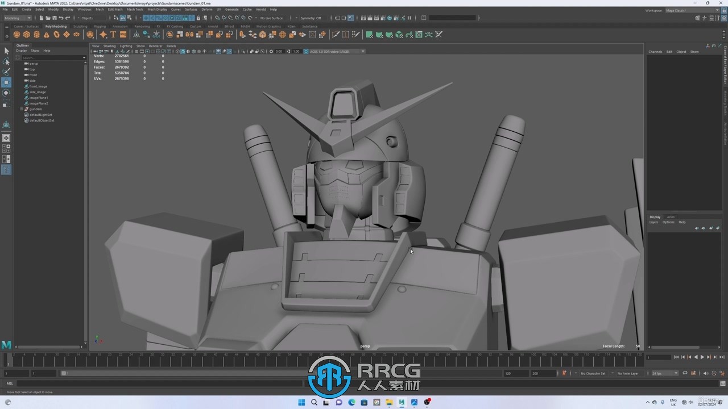
Task: Choose the Move tool in the toolbox
Action: coord(6,82)
